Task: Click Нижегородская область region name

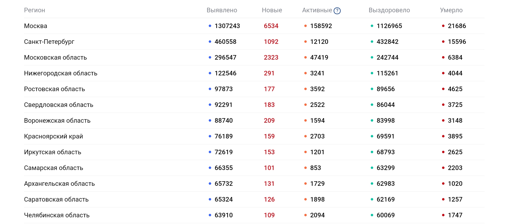Action: (x=61, y=73)
